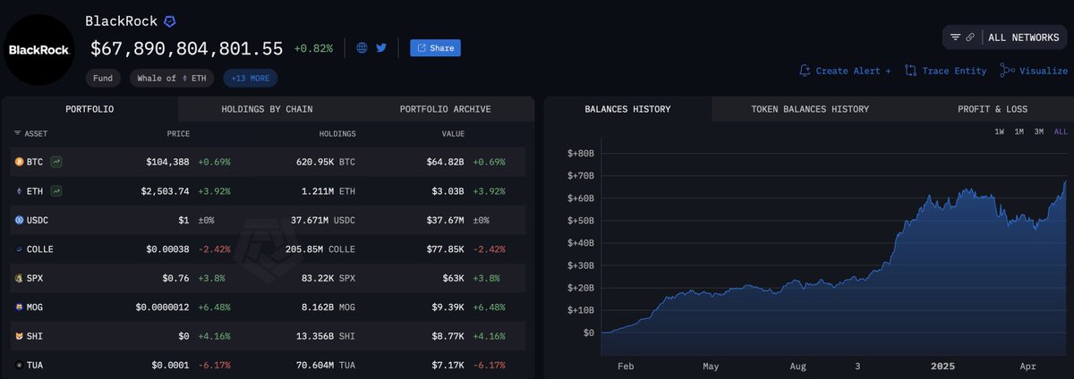Screen dimensions: 1074x379
Task: Click the $77.85K COLLE value
Action: pyautogui.click(x=445, y=249)
